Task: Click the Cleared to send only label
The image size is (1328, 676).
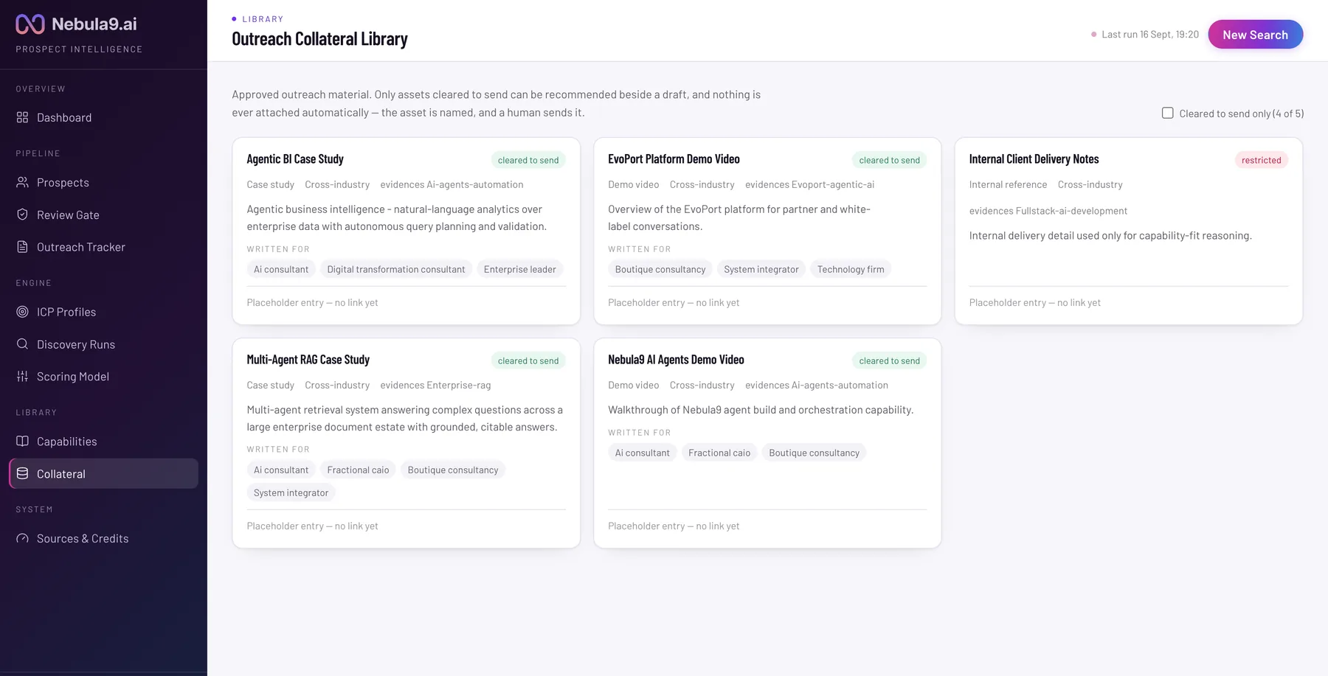Action: [x=1241, y=114]
